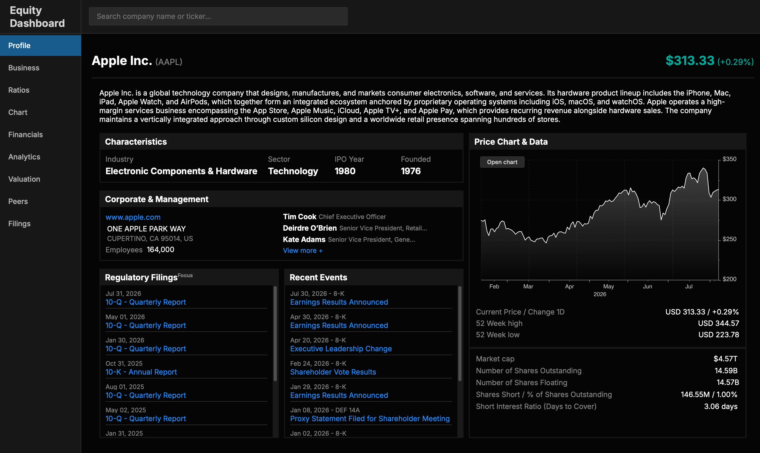Open the Jul 31, 2026 10-Q Quarterly Report
760x453 pixels.
coord(145,302)
